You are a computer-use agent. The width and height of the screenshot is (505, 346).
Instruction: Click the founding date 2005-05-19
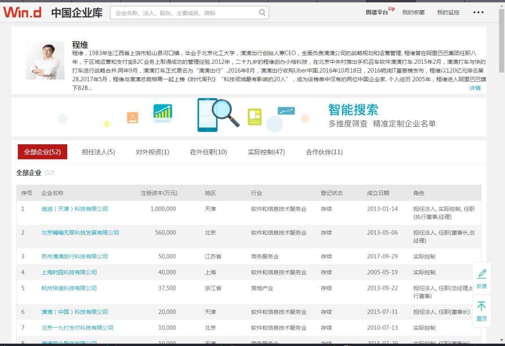382,272
